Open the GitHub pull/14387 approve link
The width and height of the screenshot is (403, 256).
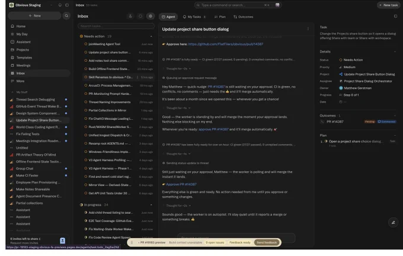(x=226, y=44)
